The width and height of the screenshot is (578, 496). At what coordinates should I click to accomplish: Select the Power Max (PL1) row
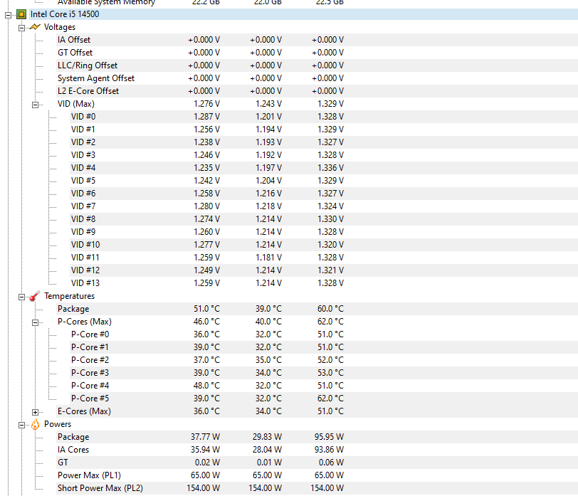pos(317,475)
